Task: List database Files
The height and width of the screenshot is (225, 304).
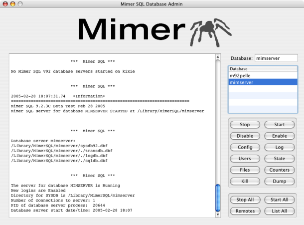Action: tap(245, 170)
